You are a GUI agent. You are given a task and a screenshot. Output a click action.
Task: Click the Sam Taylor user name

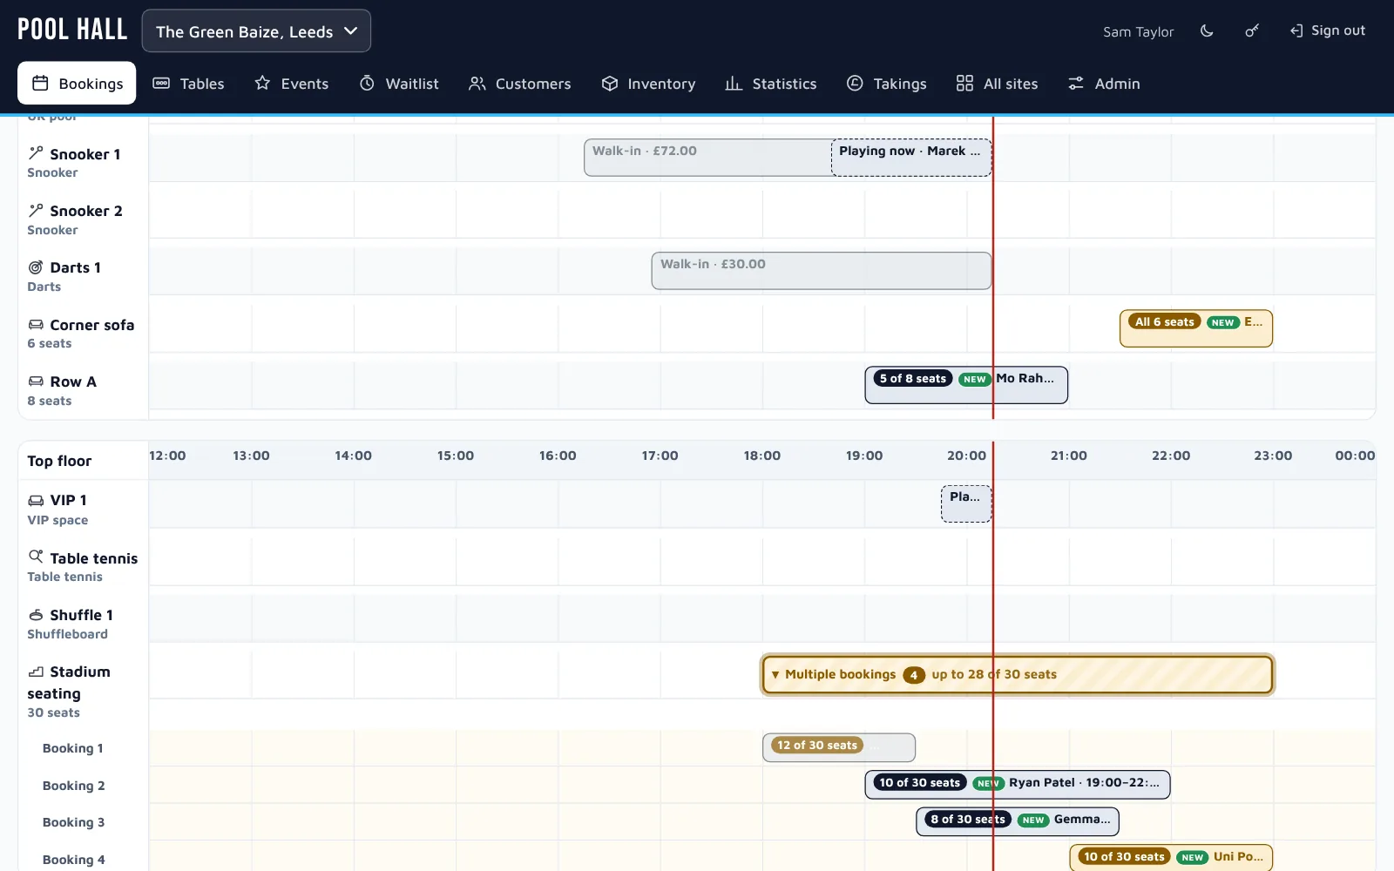pos(1139,31)
